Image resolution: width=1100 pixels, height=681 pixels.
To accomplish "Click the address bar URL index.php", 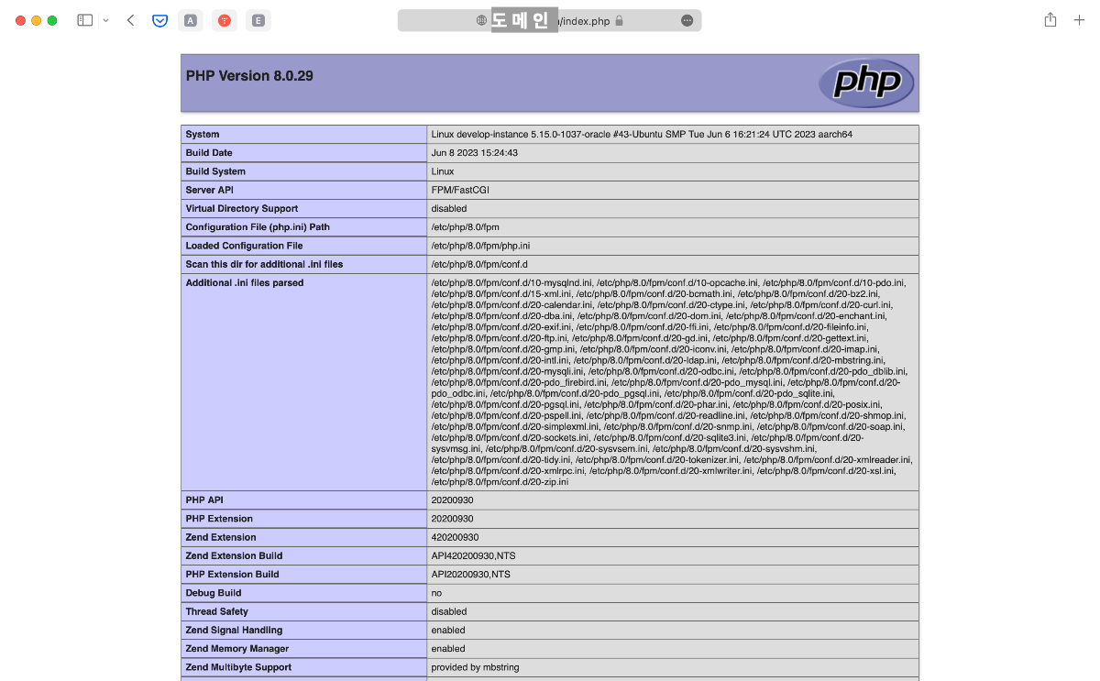I will pyautogui.click(x=585, y=20).
